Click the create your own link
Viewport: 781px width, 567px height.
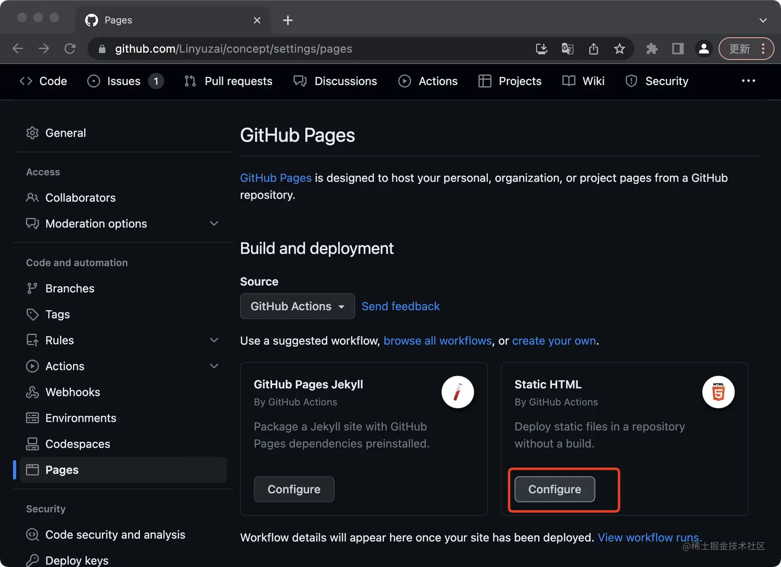point(554,341)
